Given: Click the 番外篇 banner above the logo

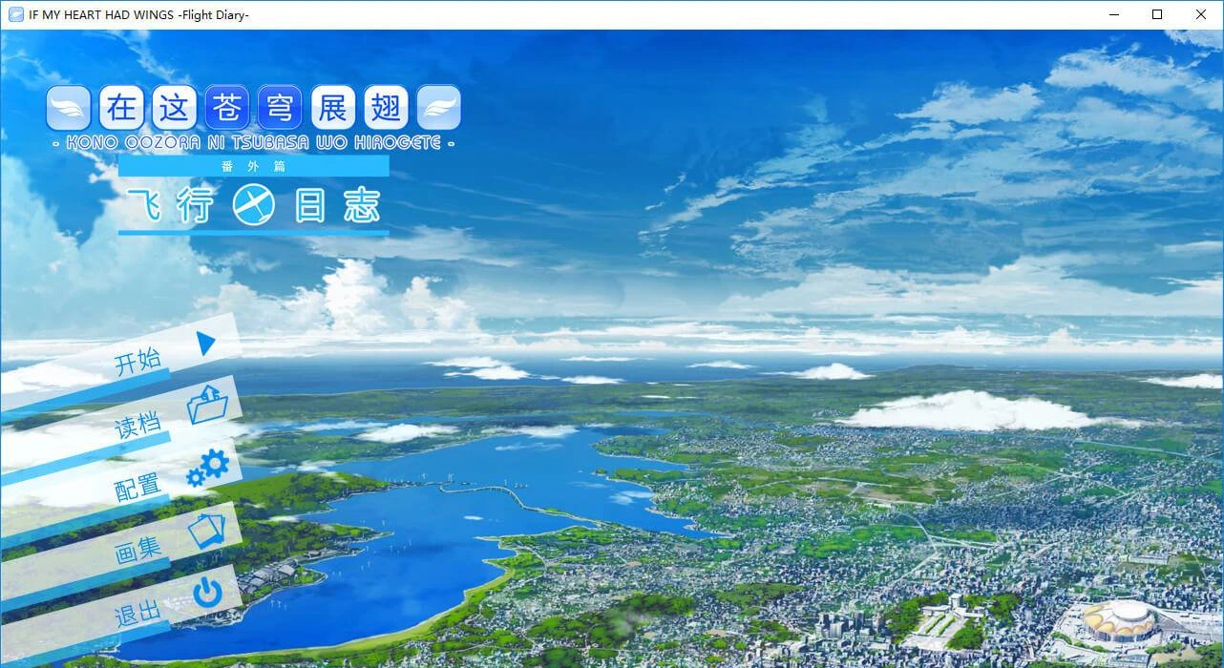Looking at the screenshot, I should coord(254,165).
